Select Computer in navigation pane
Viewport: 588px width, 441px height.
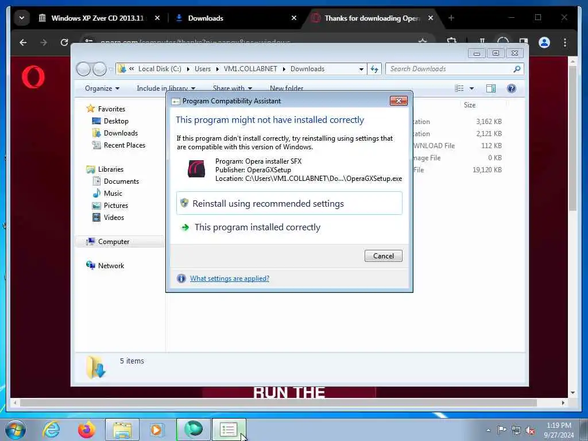pos(114,242)
